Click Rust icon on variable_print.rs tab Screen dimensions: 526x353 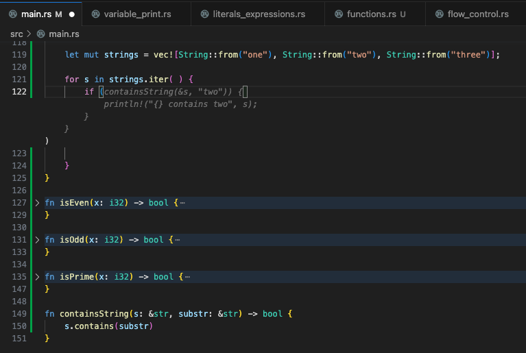point(95,14)
